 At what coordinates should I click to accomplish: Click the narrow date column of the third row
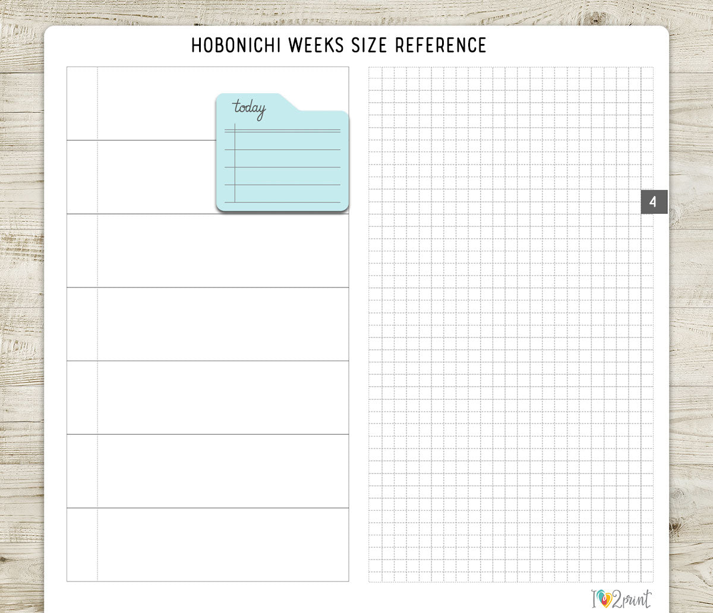tap(82, 251)
